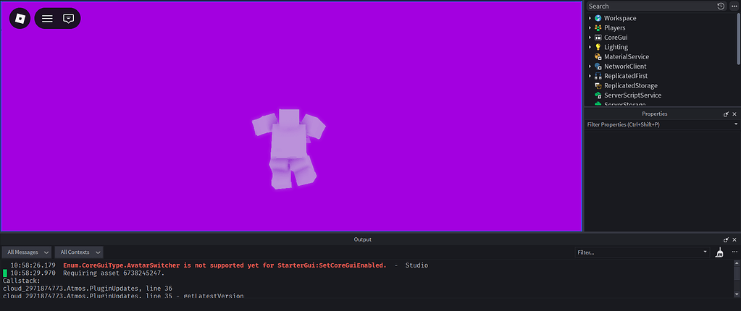This screenshot has width=741, height=311.
Task: Click the 'Requiring asset 6738245247.' log line
Action: coord(114,273)
